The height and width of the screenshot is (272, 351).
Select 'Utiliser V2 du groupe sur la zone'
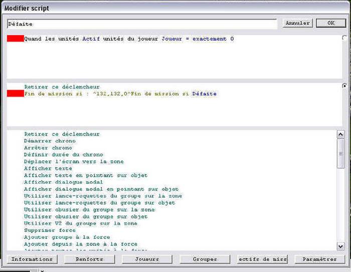tap(80, 223)
